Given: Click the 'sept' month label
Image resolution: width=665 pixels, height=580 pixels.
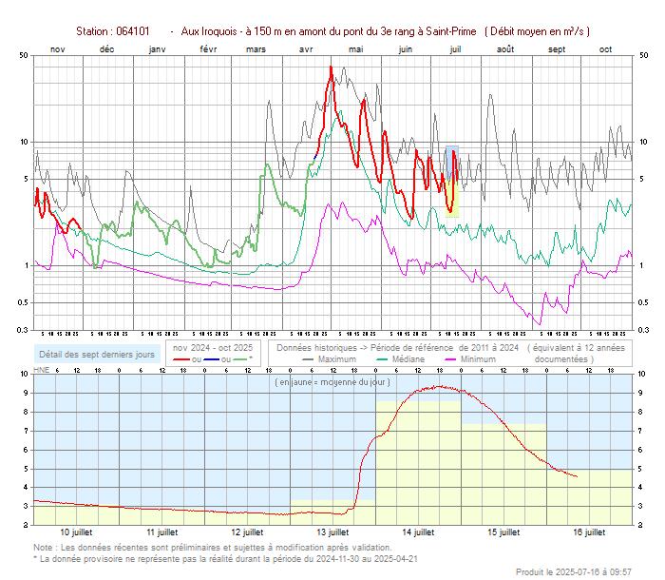Looking at the screenshot, I should click(x=557, y=49).
